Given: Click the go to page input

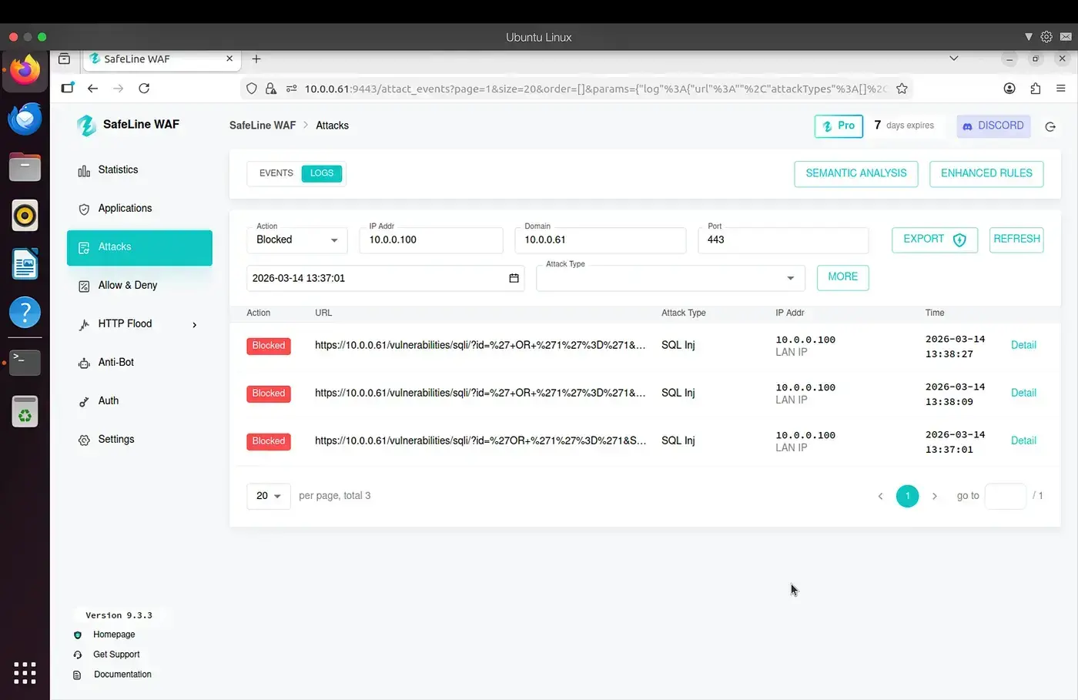Looking at the screenshot, I should (1006, 496).
